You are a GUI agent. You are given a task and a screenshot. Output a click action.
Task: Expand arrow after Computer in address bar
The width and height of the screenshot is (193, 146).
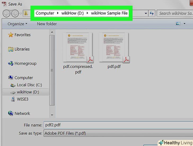click(x=58, y=13)
